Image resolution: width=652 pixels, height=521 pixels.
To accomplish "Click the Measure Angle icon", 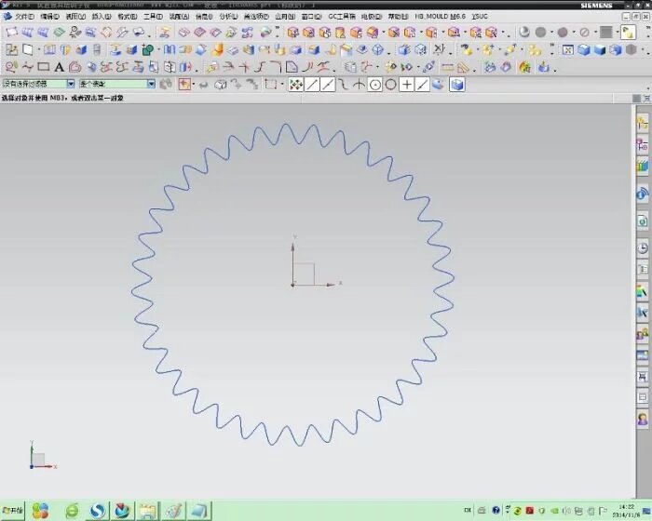I will 463,67.
